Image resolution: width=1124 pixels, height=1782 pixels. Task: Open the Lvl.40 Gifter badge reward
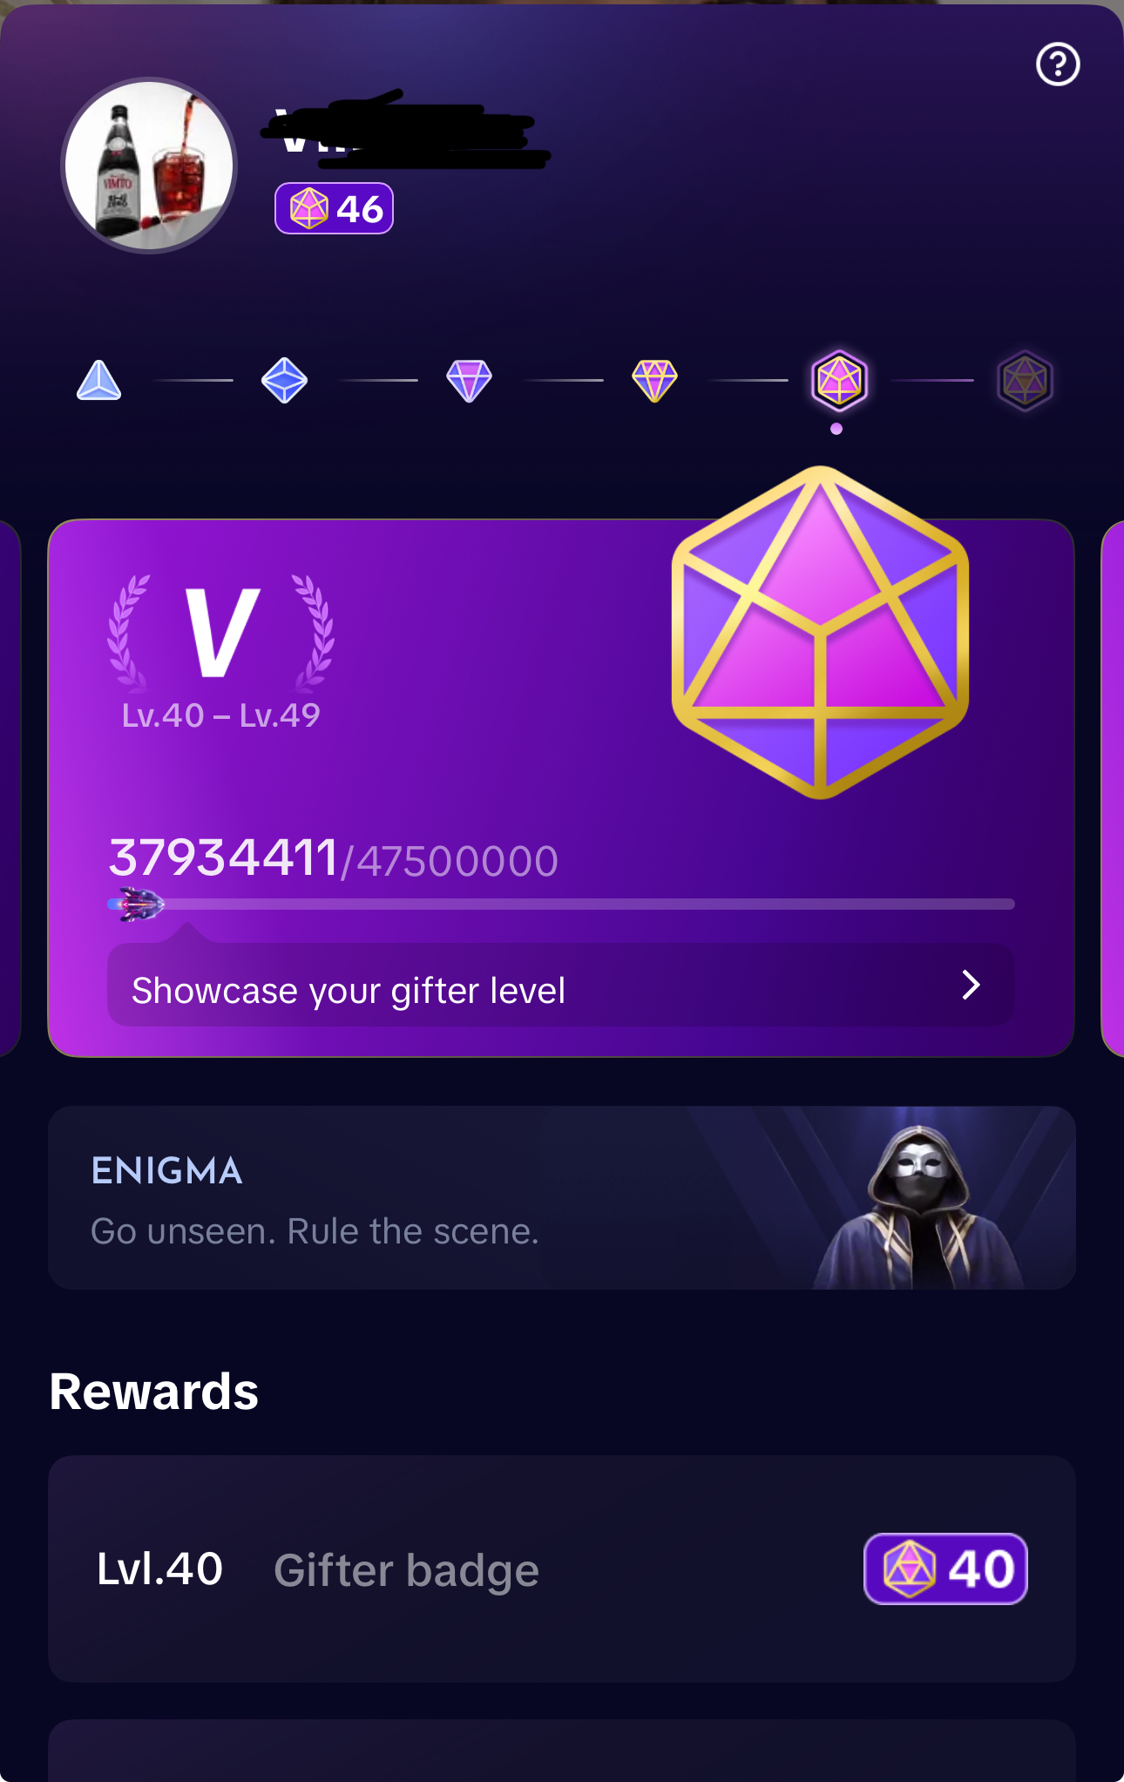pyautogui.click(x=561, y=1569)
